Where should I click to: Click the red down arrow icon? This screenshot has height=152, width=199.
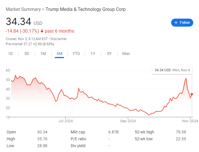42,31
